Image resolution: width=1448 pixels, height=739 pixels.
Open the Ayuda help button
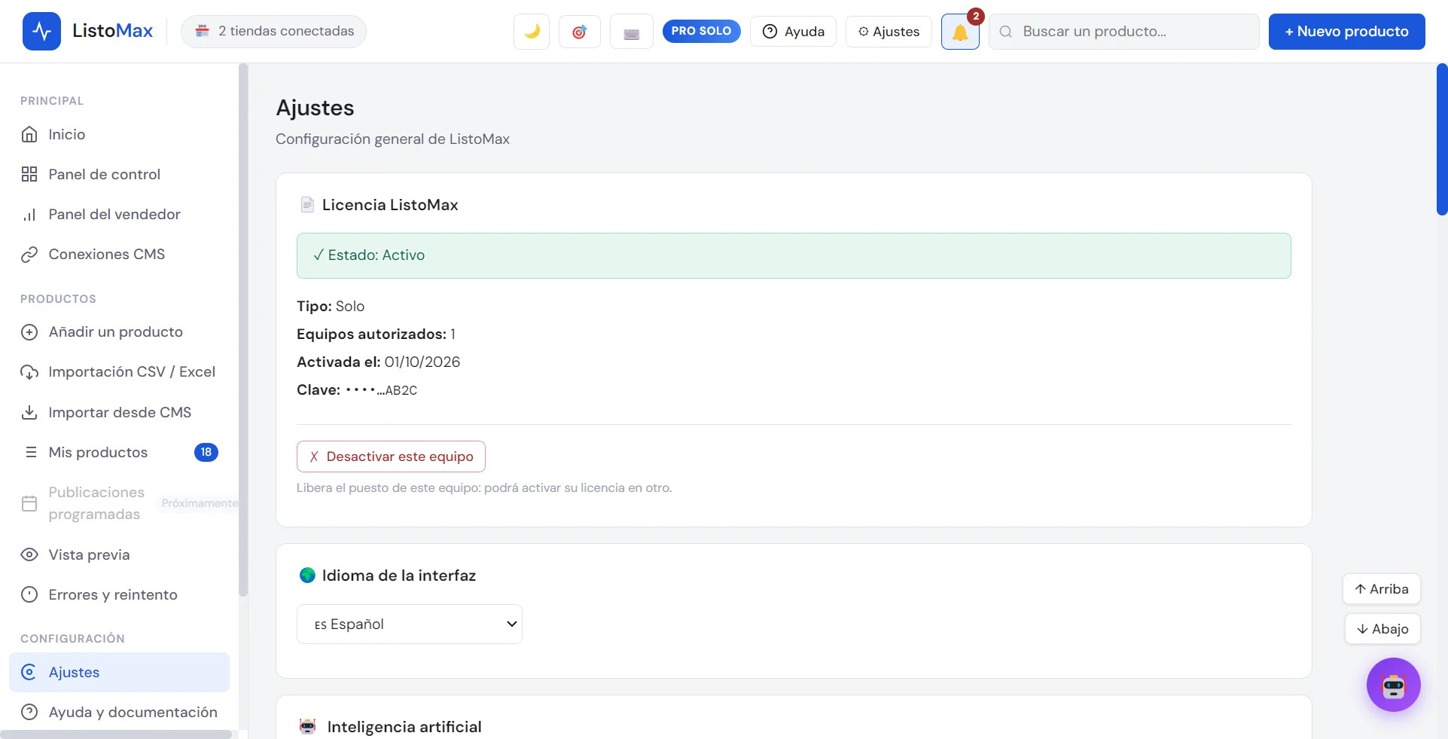pyautogui.click(x=793, y=32)
